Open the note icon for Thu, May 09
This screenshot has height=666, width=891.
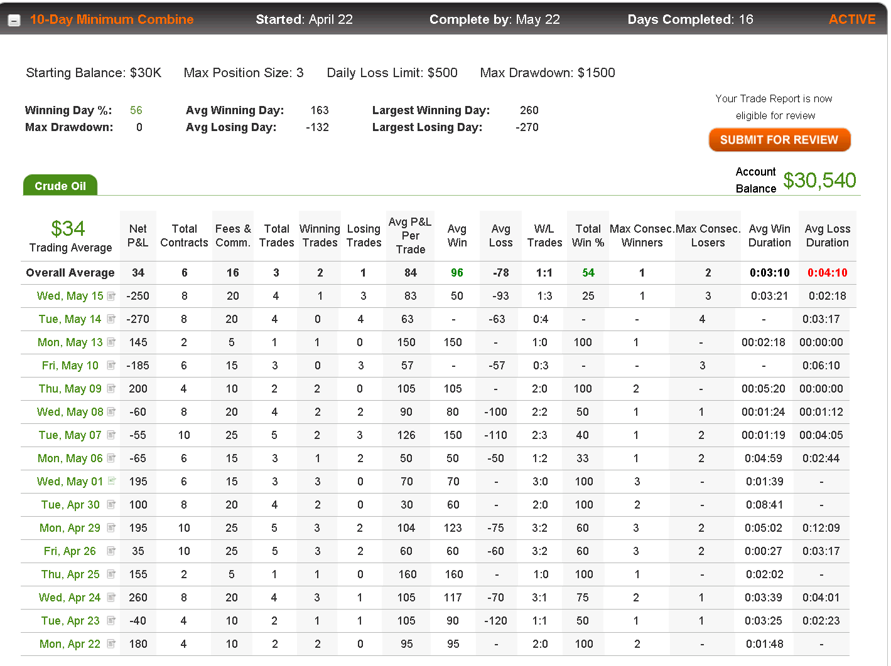click(x=111, y=389)
